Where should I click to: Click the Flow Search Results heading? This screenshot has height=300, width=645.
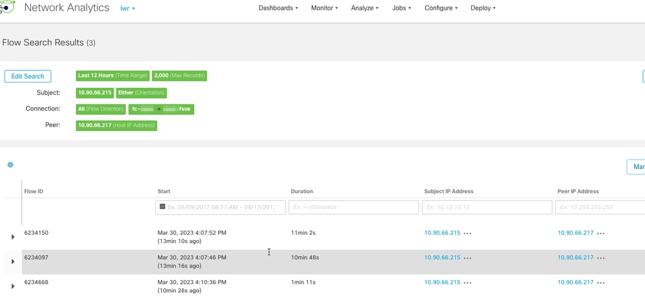[x=49, y=43]
